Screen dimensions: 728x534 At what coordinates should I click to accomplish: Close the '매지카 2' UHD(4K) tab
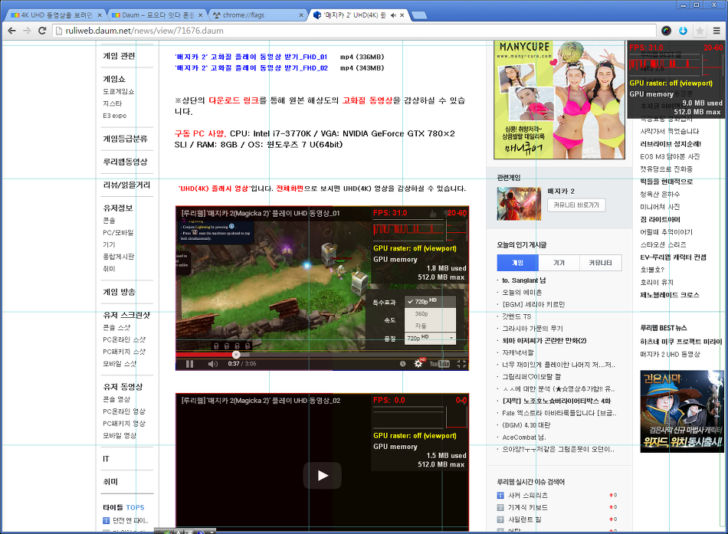(x=402, y=15)
